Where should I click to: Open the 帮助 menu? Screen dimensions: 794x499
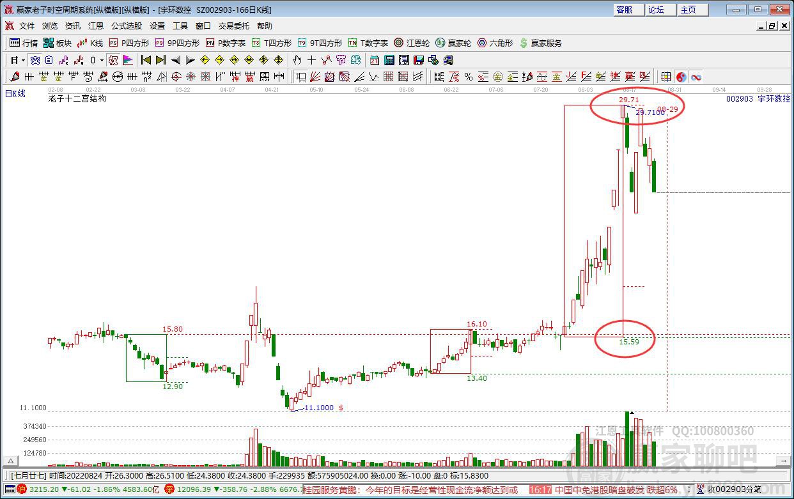click(265, 26)
